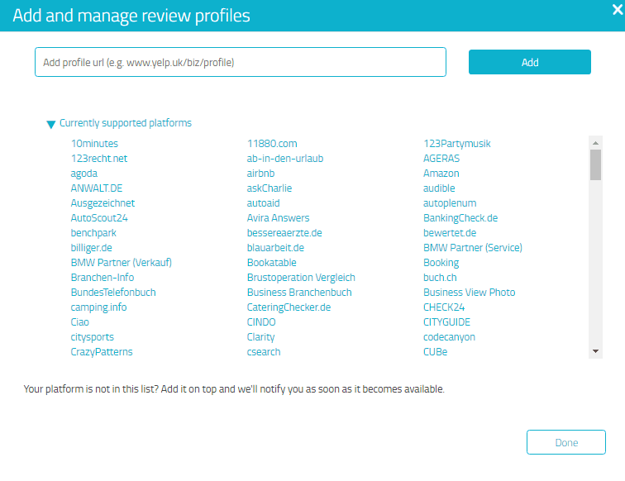Open the bewertet.de platform
This screenshot has width=625, height=481.
click(450, 233)
